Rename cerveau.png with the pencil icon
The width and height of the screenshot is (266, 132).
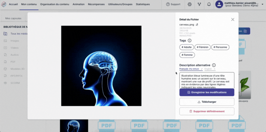tap(197, 25)
